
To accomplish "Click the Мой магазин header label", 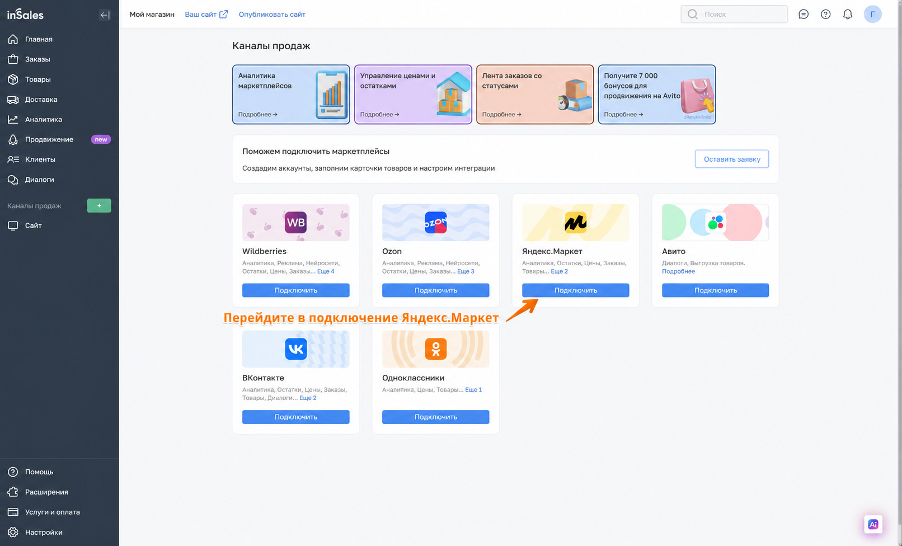I will [x=152, y=15].
